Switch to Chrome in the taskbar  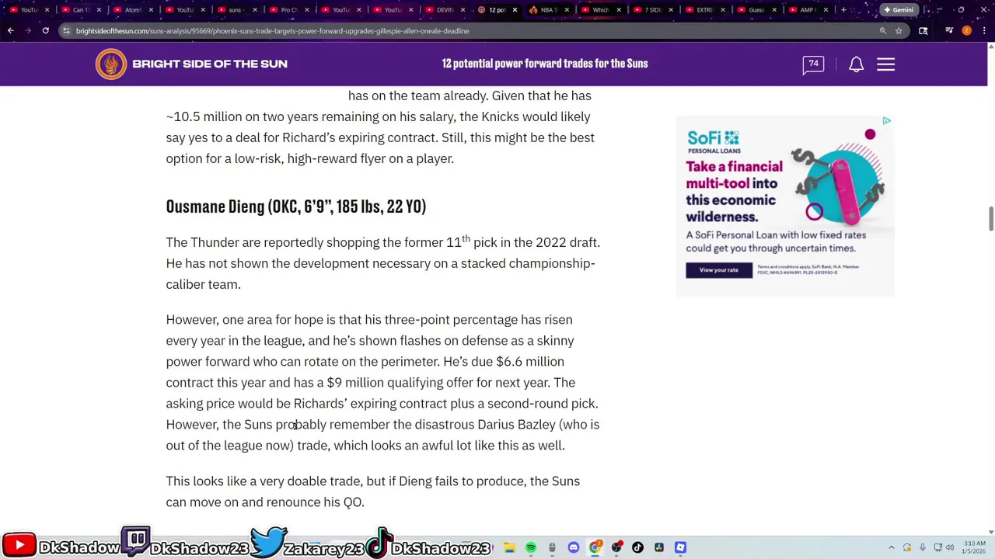595,547
